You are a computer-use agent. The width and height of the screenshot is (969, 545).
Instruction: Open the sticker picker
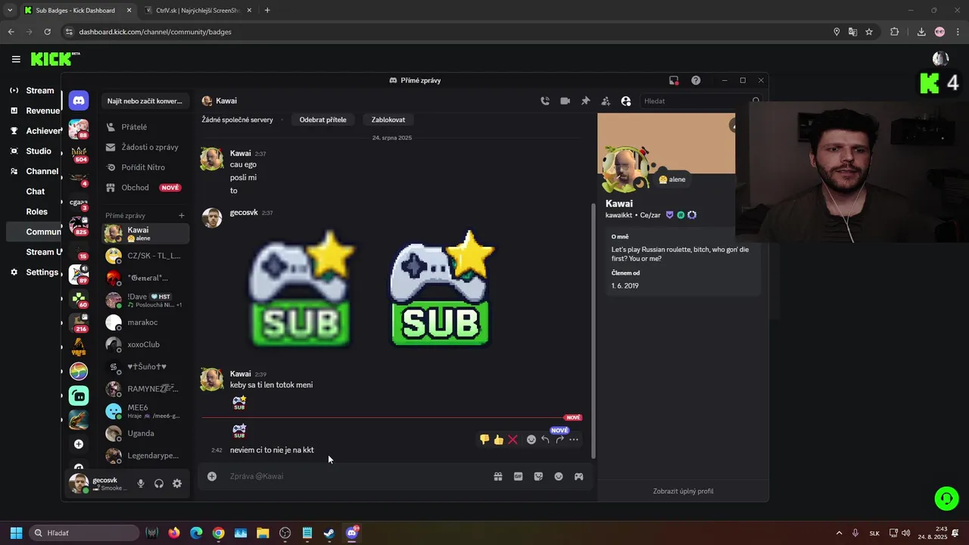538,476
